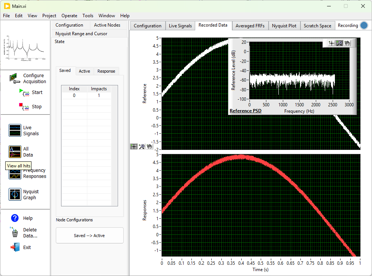The height and width of the screenshot is (276, 372).
Task: Click inside the Reference PSD plot
Action: pyautogui.click(x=299, y=70)
